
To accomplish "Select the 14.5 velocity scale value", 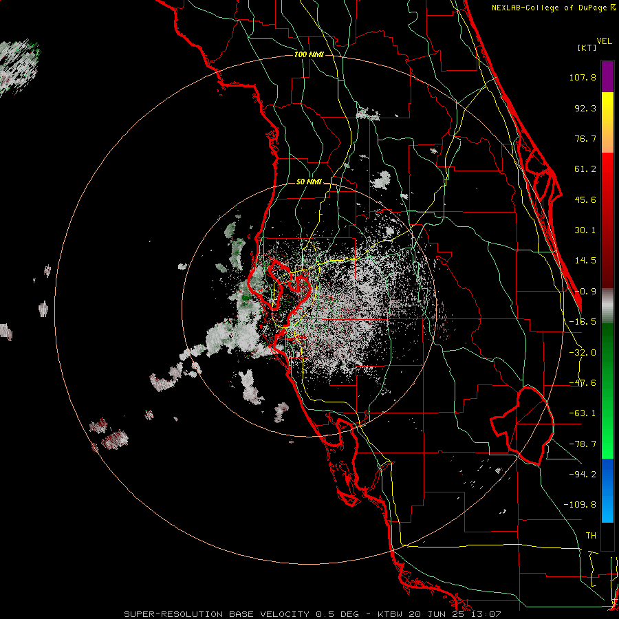I will pyautogui.click(x=585, y=261).
